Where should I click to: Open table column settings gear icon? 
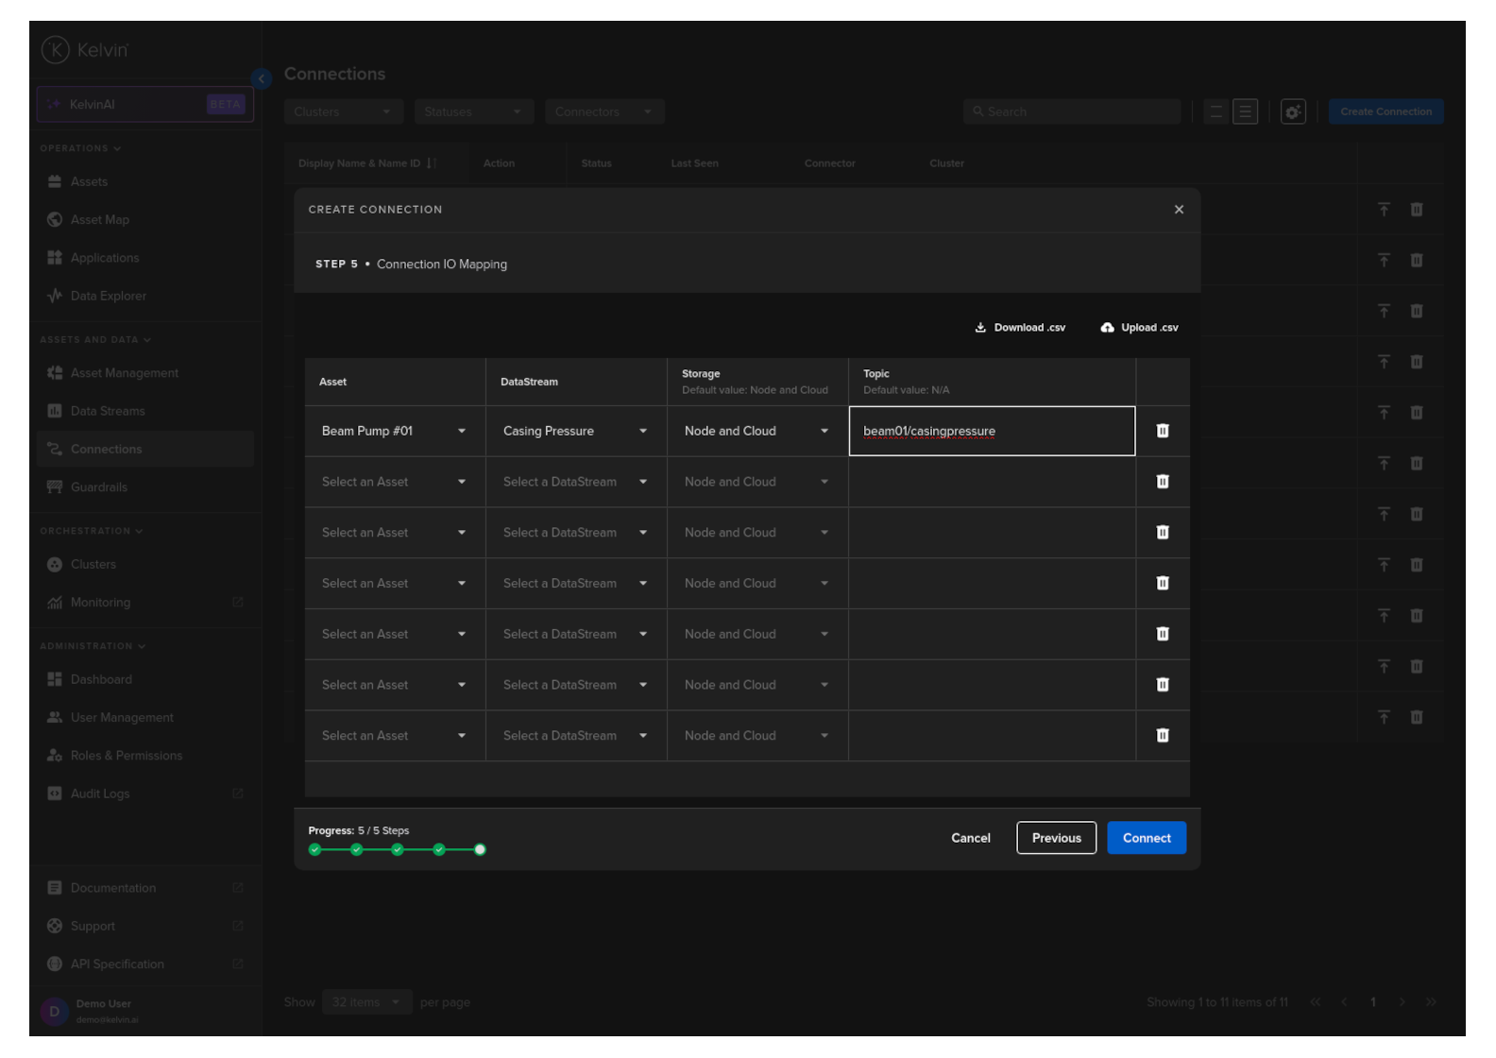[1292, 111]
